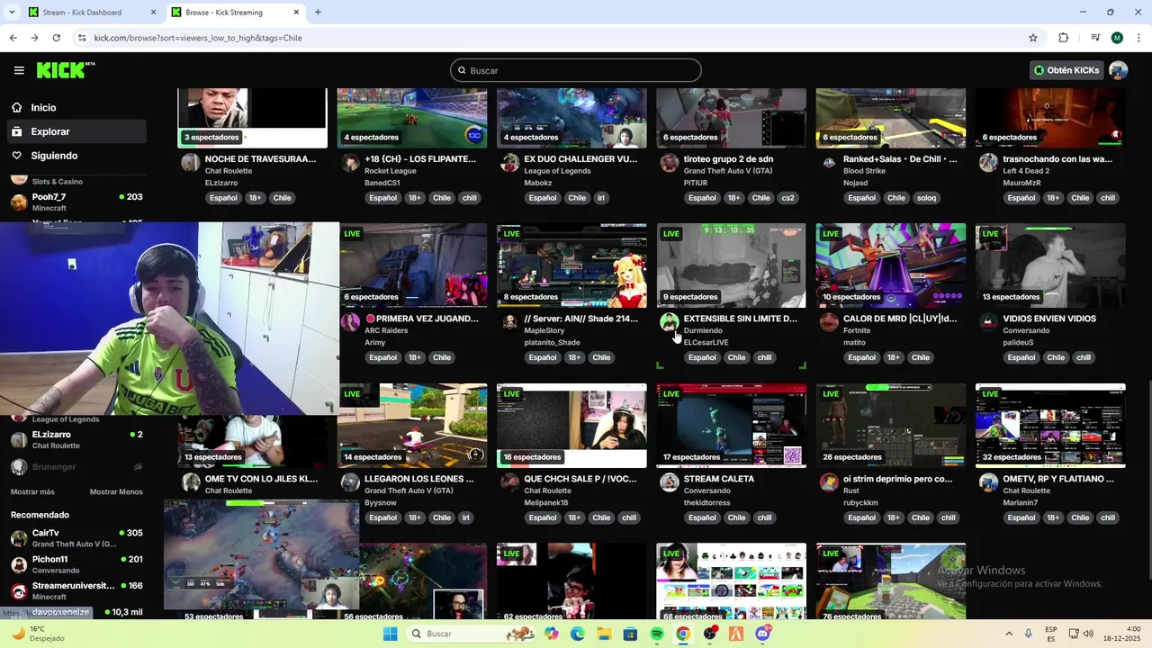Open EXTENSIBLE SIN LIMITE stream thumbnail

(x=731, y=265)
